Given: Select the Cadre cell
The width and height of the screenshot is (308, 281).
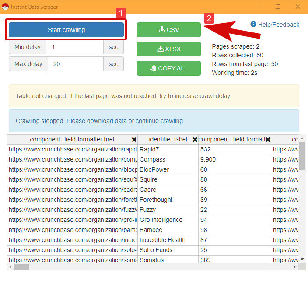Looking at the screenshot, I should 168,190.
